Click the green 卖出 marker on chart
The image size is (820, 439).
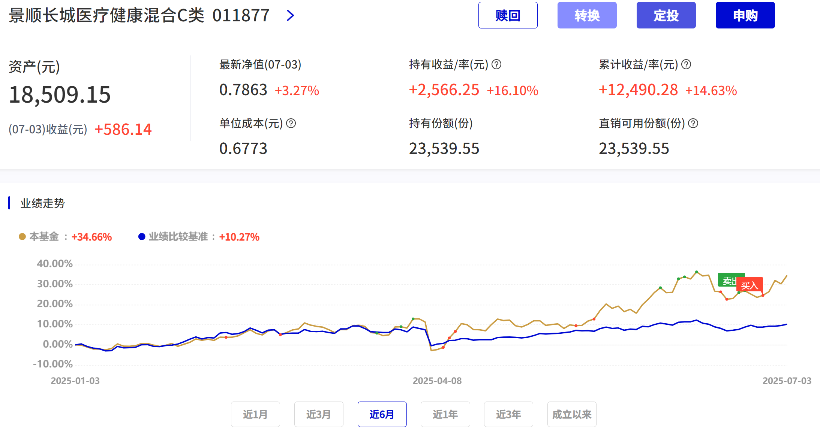(727, 280)
